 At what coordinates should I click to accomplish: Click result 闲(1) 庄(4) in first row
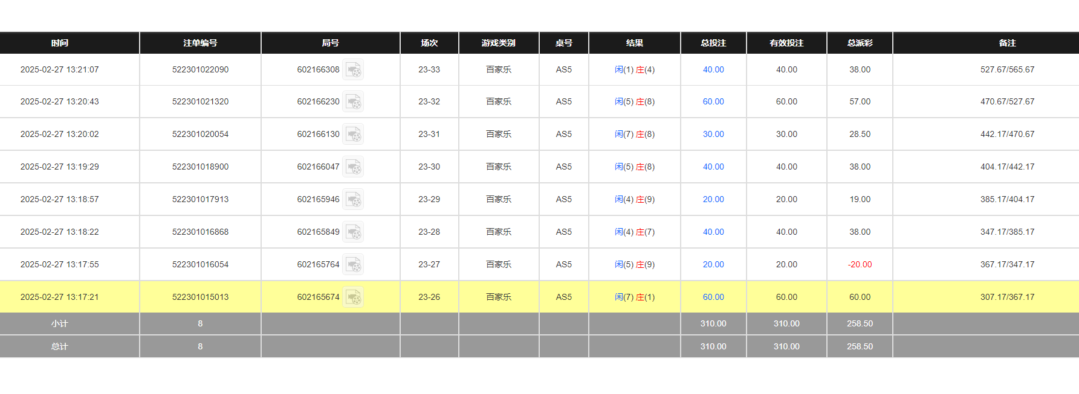tap(634, 70)
